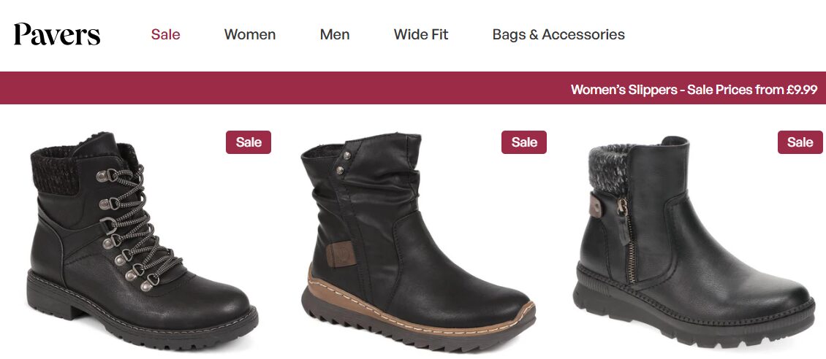
Task: Select the Men navigation item
Action: (335, 35)
